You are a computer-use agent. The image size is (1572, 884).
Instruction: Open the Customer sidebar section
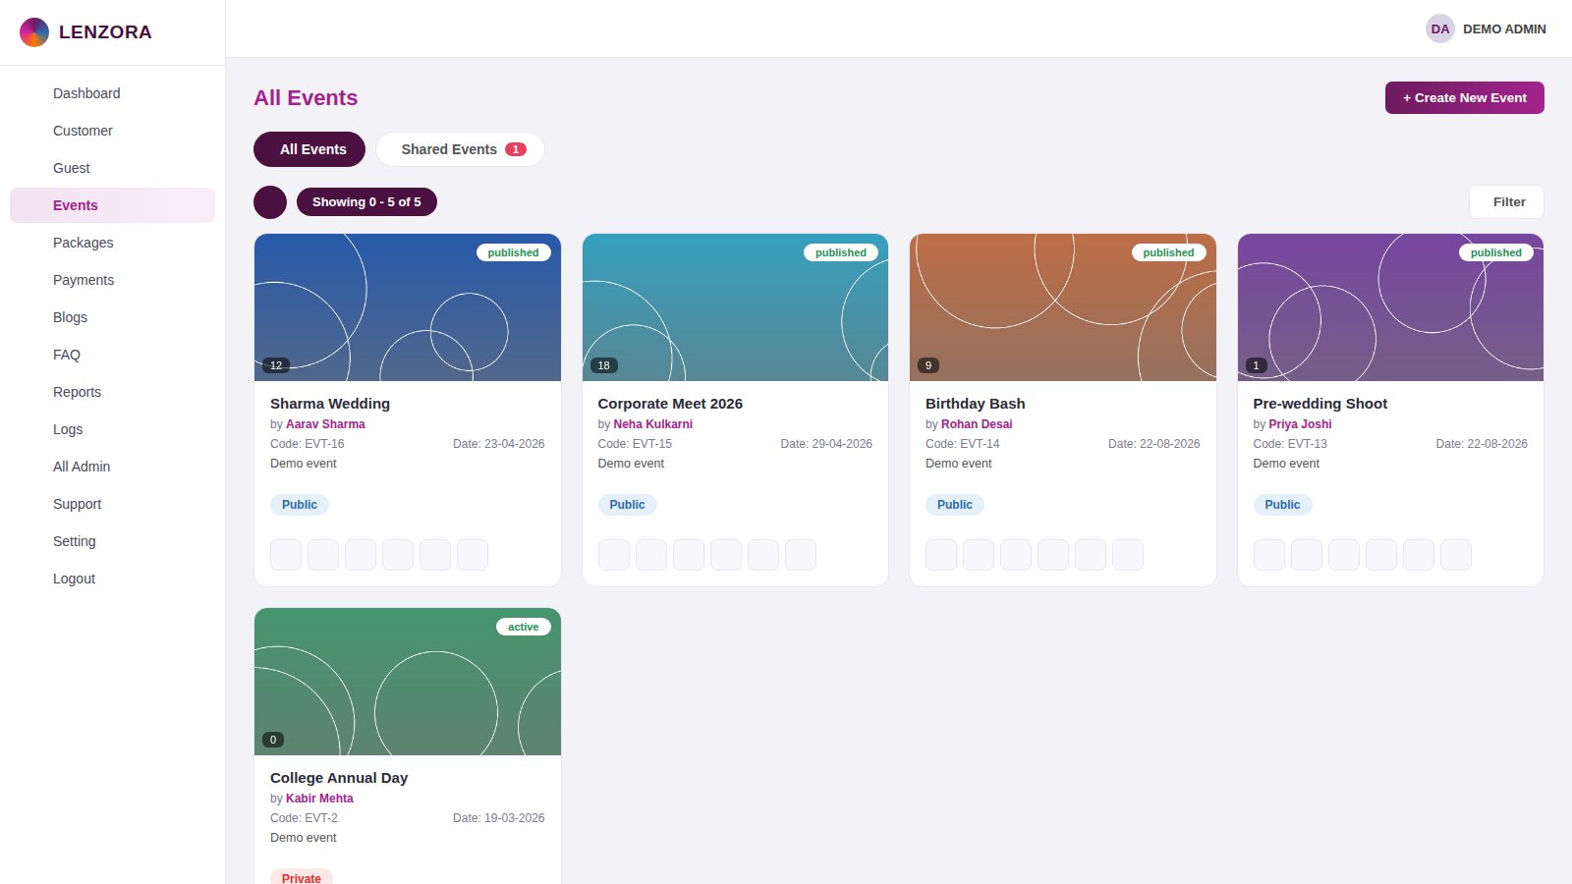(x=112, y=131)
